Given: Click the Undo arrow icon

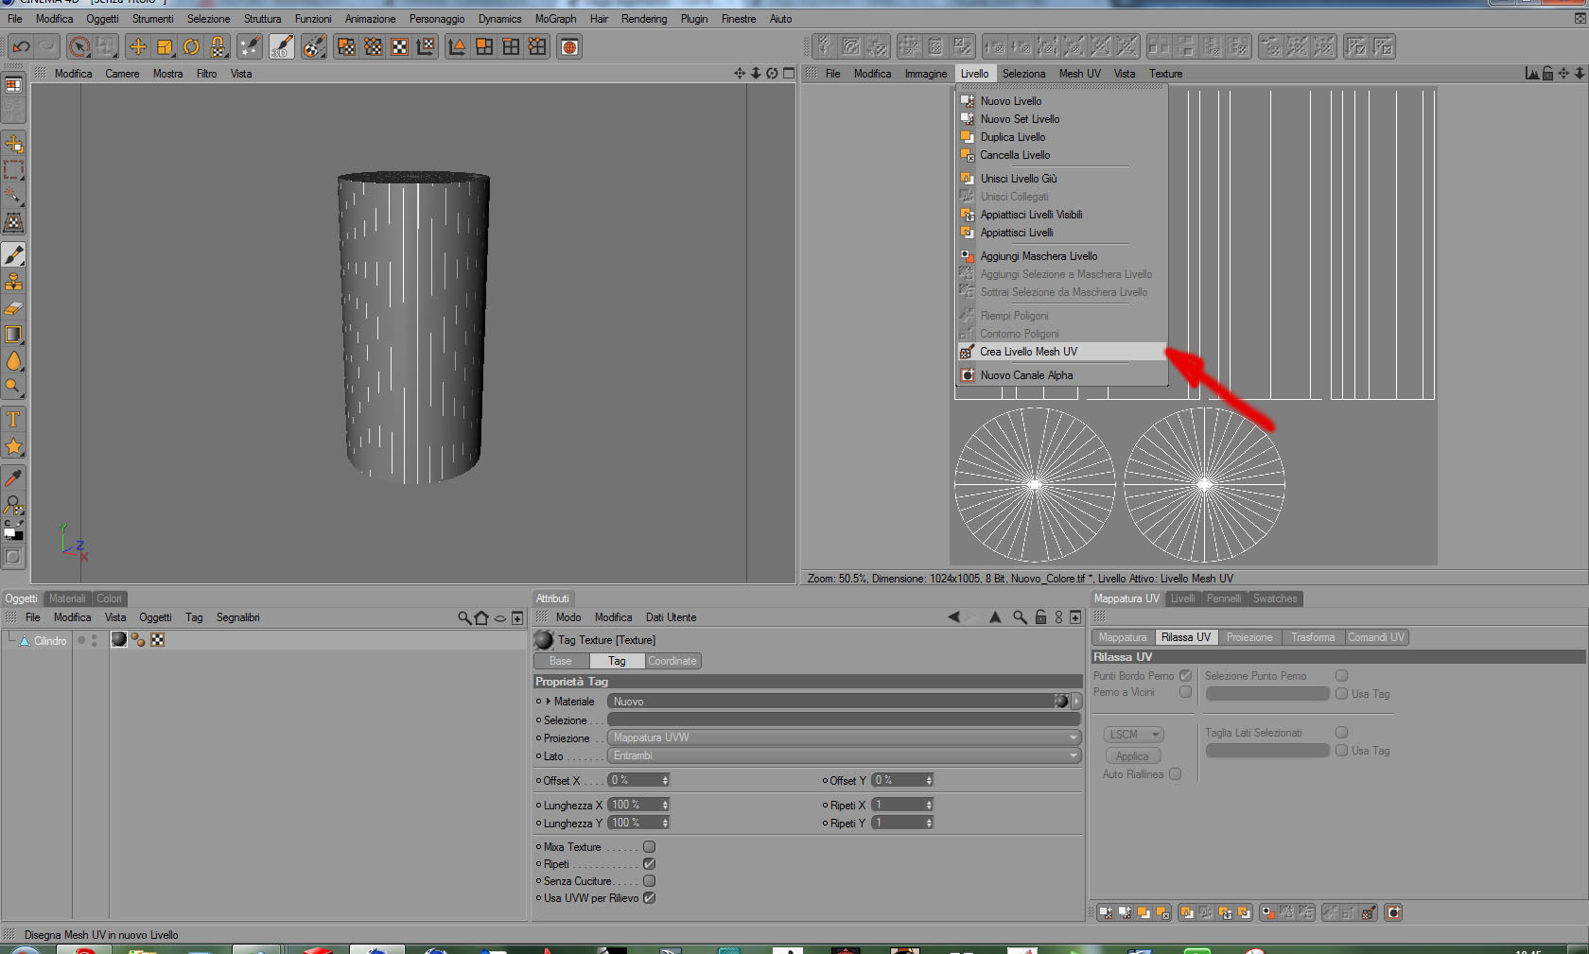Looking at the screenshot, I should (22, 46).
